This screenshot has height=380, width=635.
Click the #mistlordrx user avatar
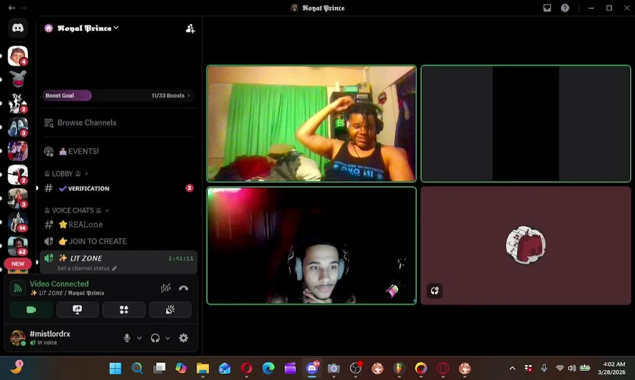coord(18,338)
